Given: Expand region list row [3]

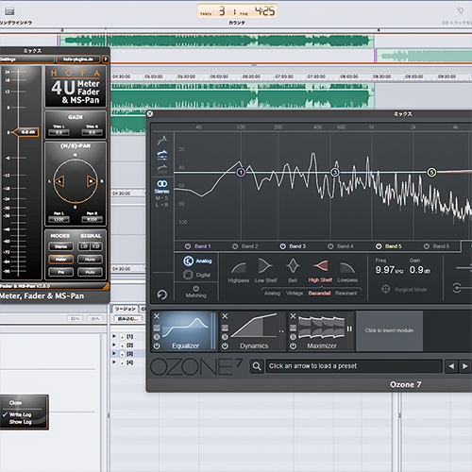Looking at the screenshot, I should [114, 353].
